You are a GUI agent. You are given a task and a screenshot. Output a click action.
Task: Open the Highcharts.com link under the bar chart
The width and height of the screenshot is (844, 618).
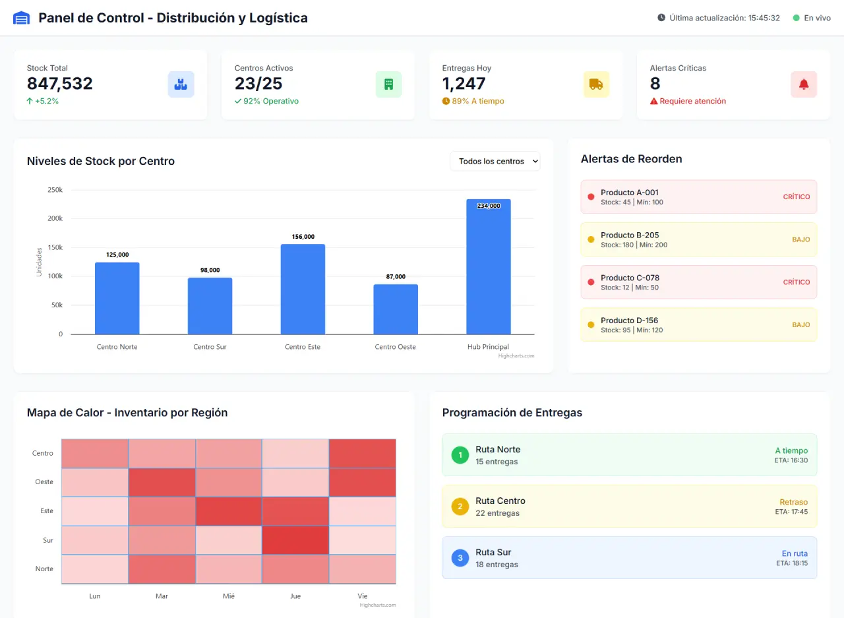516,355
